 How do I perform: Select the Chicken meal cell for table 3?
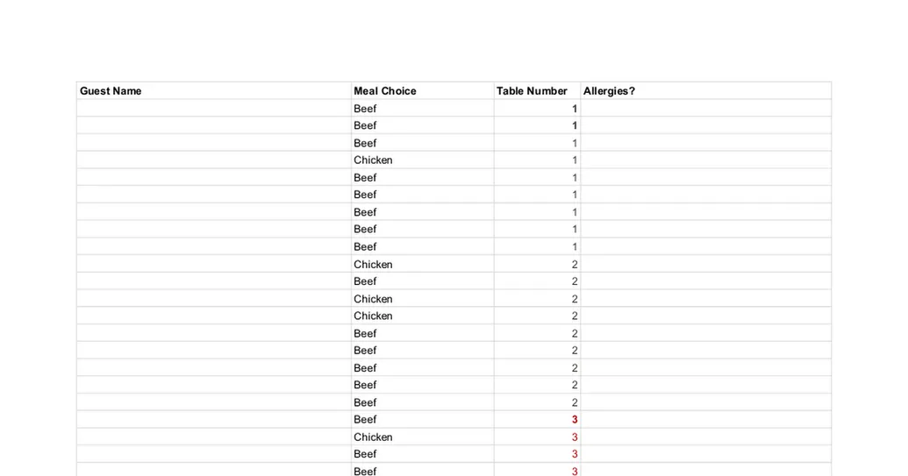click(x=422, y=437)
